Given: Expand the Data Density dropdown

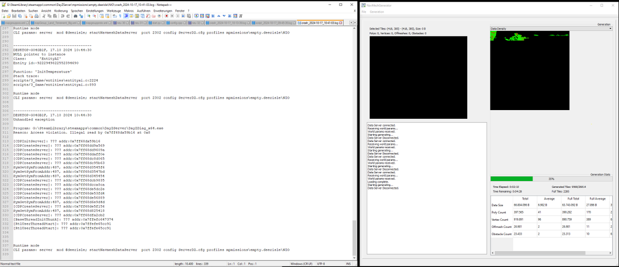Looking at the screenshot, I should point(552,29).
